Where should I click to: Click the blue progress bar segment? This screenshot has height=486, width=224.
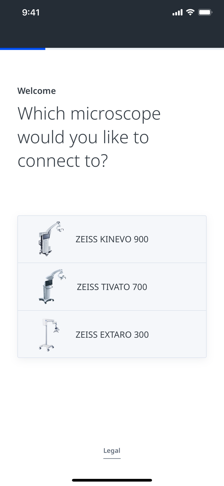pos(23,49)
